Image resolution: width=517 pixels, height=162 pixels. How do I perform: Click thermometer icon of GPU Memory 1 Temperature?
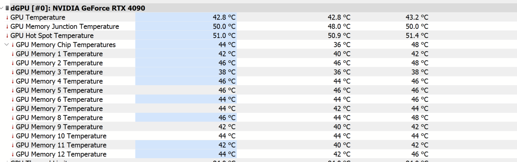click(x=13, y=54)
